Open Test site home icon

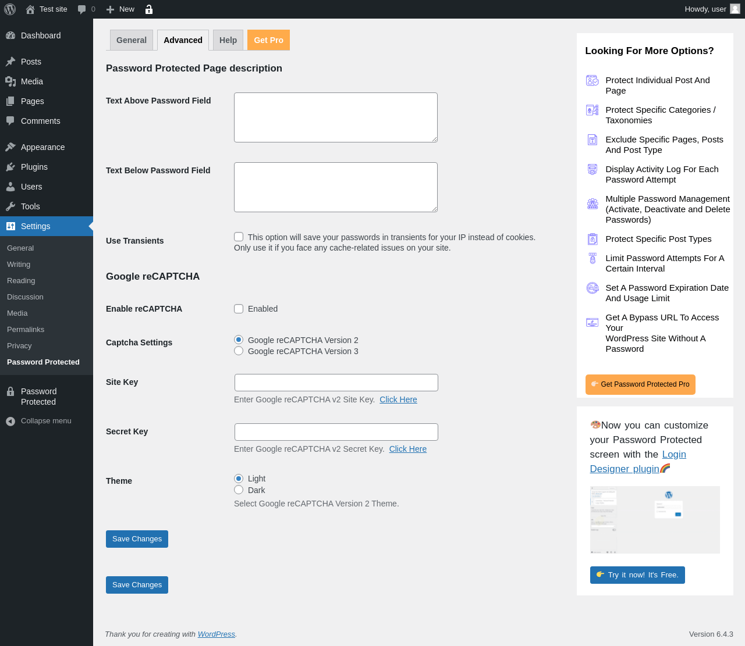pyautogui.click(x=30, y=9)
